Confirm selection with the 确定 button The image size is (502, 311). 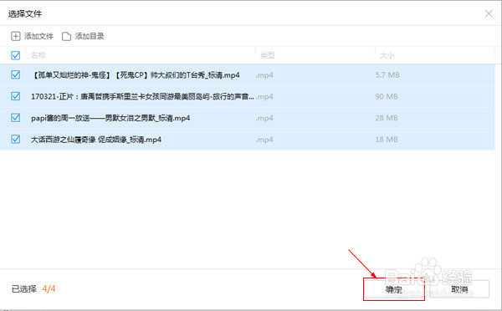[394, 289]
